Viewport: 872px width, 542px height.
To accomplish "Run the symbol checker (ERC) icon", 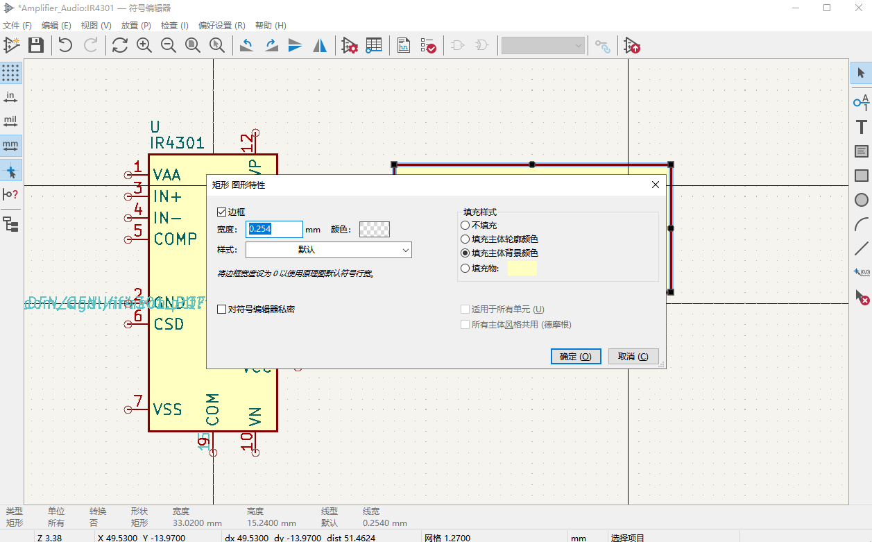I will tap(429, 45).
